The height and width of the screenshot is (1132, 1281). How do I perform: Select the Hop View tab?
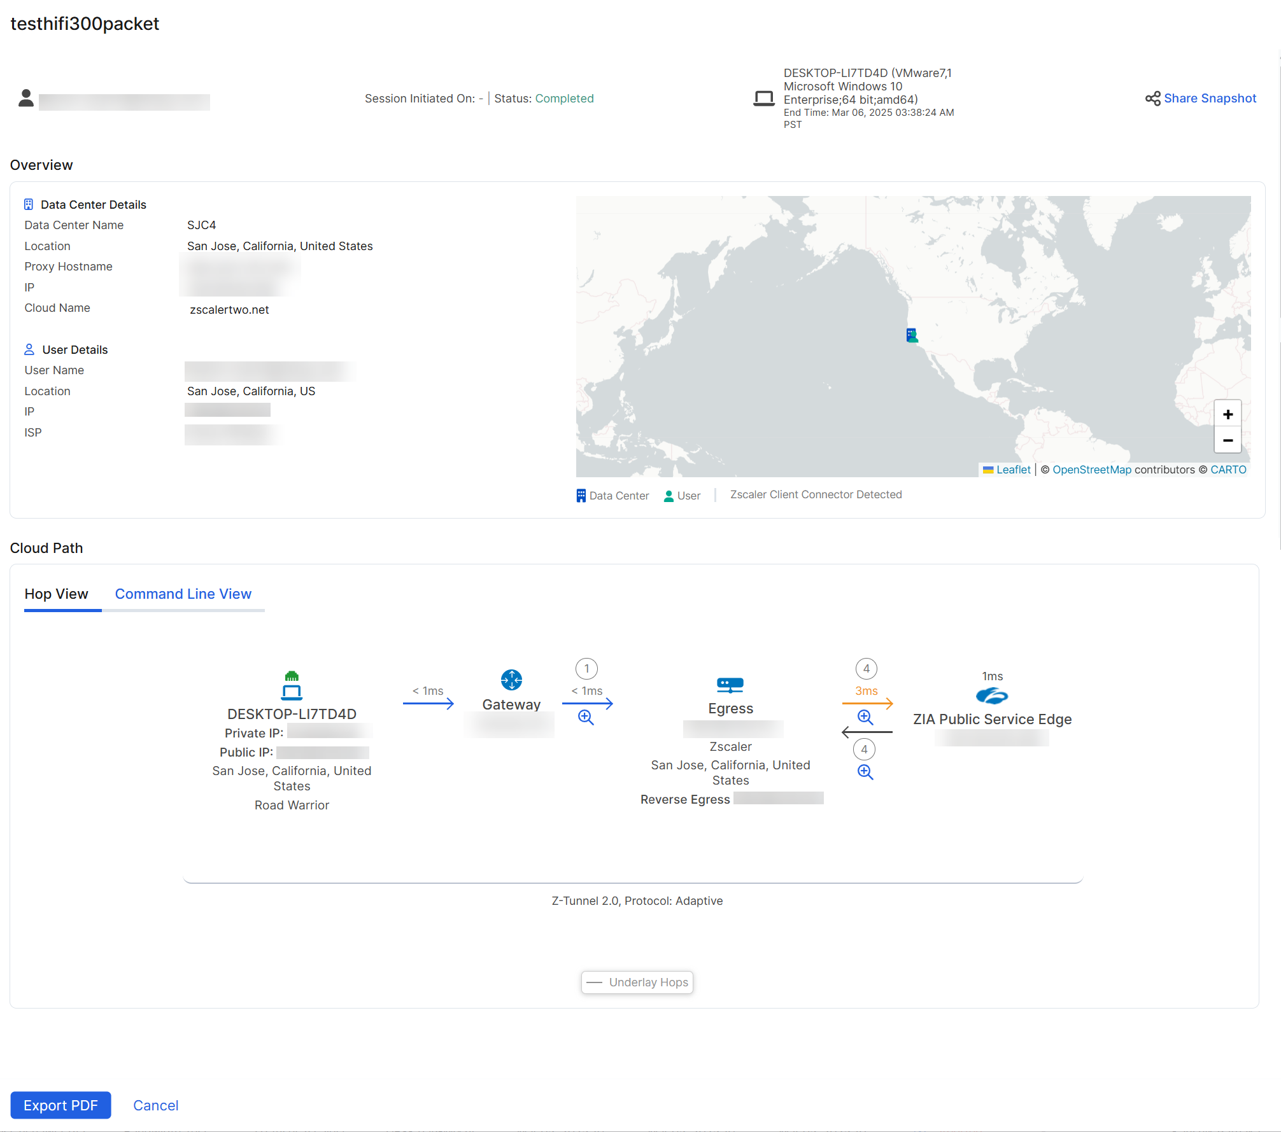pos(56,594)
